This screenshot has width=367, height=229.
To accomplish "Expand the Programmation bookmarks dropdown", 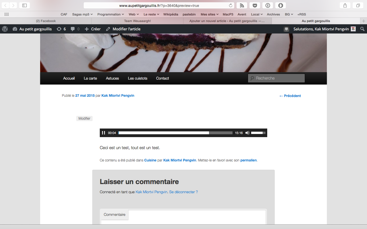I will click(x=110, y=14).
